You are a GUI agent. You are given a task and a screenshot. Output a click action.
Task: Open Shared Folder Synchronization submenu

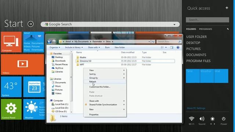pyautogui.click(x=105, y=104)
